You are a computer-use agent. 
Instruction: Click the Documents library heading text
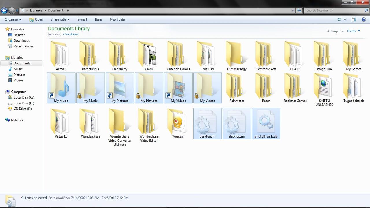point(69,29)
